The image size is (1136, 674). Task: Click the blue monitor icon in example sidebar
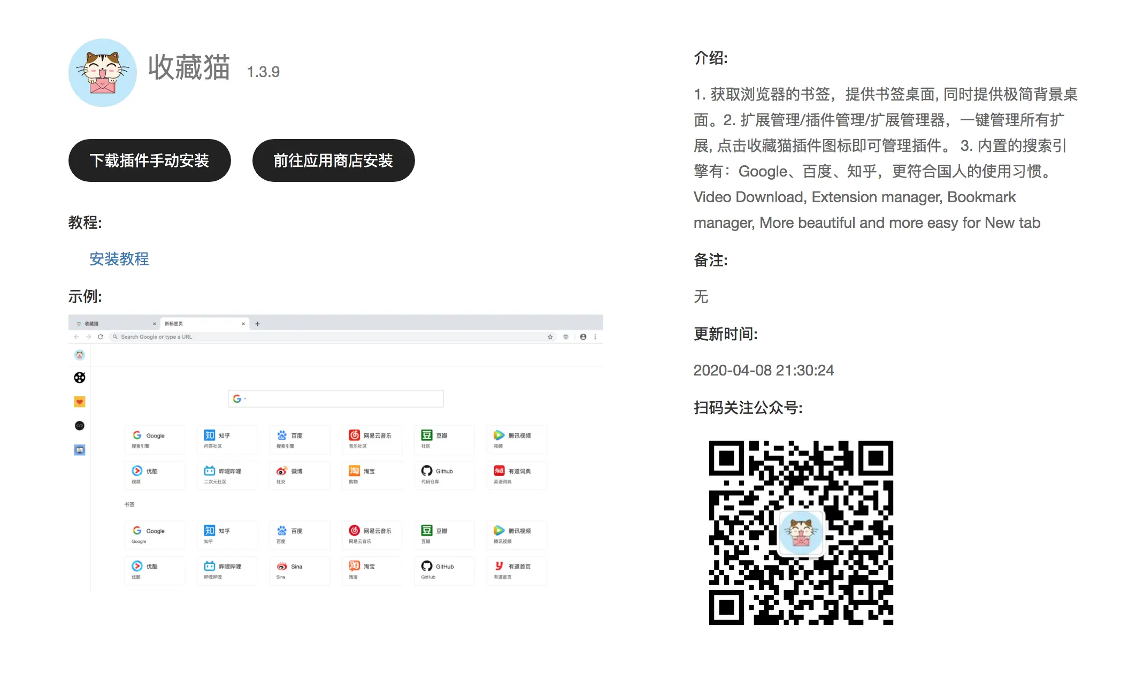(x=80, y=450)
